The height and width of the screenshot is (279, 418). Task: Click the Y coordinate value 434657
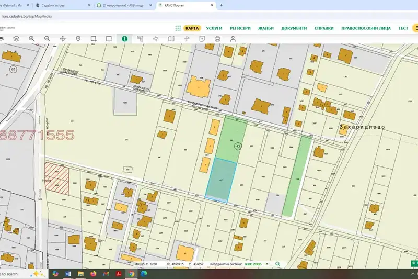[x=198, y=264]
